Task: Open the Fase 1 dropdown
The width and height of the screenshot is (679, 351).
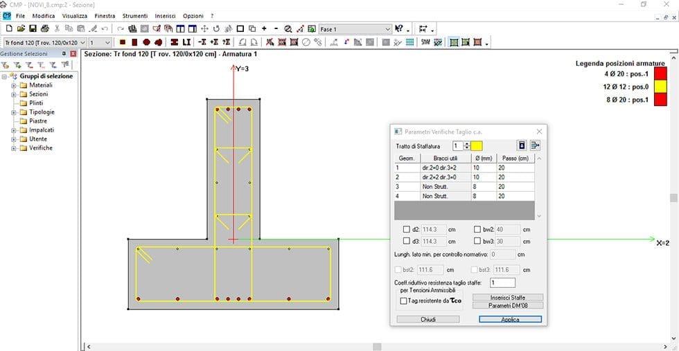Action: [x=387, y=29]
